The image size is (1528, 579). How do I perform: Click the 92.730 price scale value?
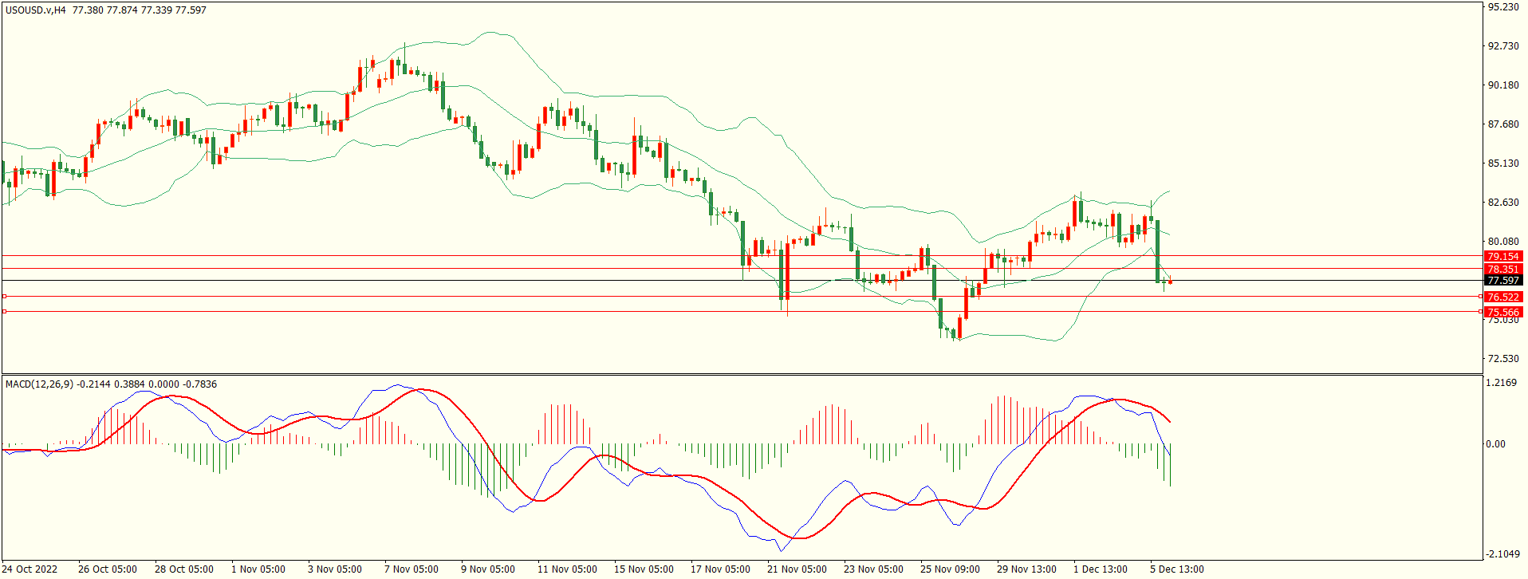pyautogui.click(x=1503, y=45)
